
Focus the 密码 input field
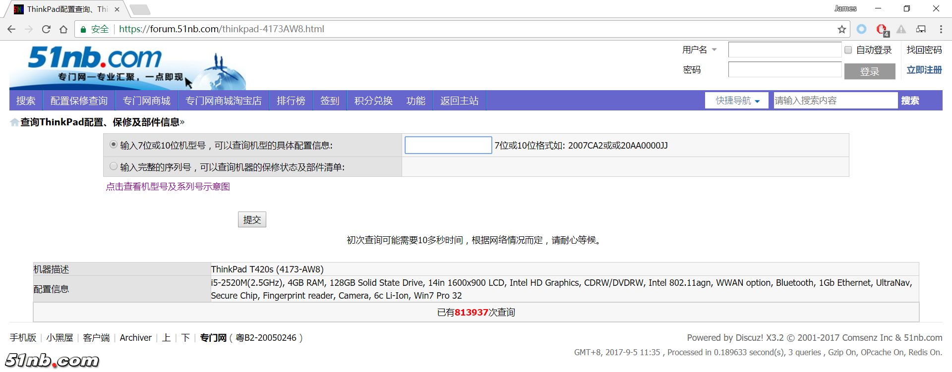coord(785,69)
